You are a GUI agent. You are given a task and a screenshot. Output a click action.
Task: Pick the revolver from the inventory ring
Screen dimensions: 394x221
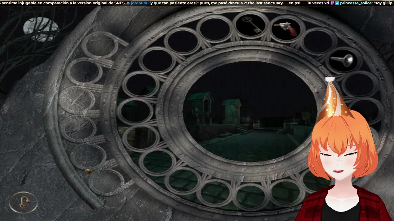click(x=286, y=29)
